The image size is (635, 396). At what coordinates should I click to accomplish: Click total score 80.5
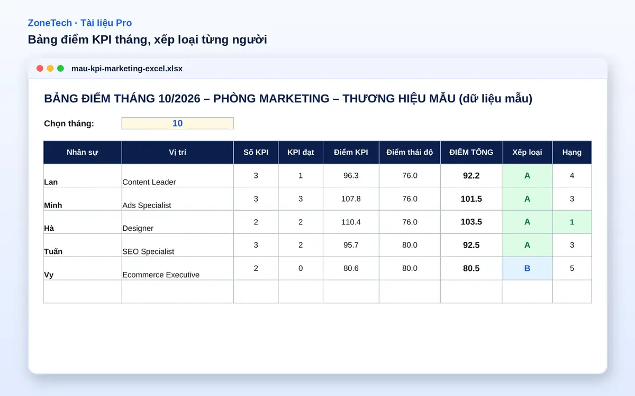point(471,269)
